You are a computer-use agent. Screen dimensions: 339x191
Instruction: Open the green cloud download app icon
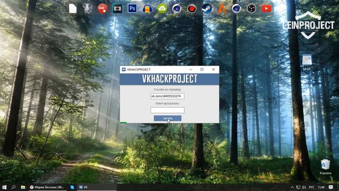[162, 8]
